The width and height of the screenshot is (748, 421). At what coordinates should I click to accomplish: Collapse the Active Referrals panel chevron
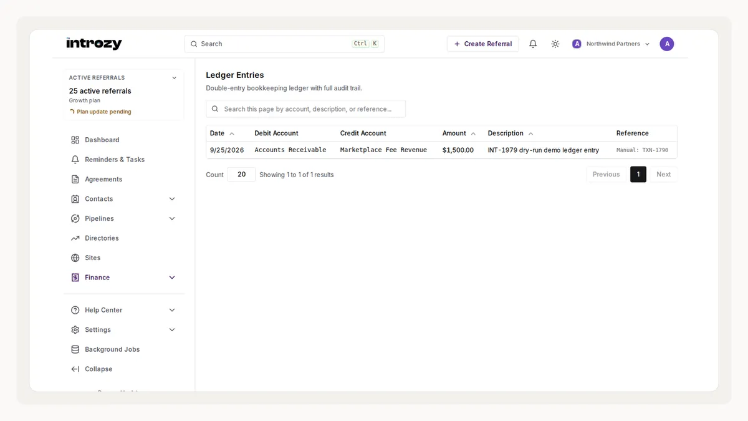pos(174,78)
